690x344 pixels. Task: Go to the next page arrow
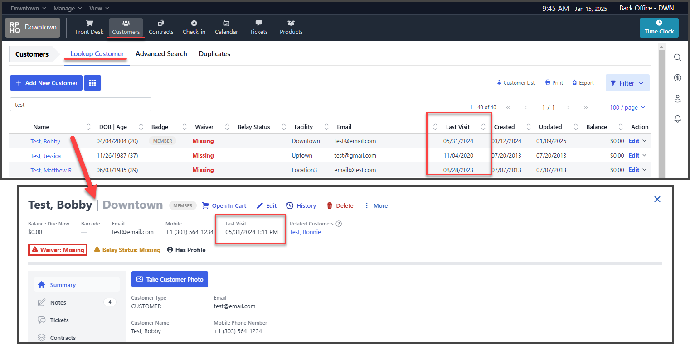(x=568, y=108)
